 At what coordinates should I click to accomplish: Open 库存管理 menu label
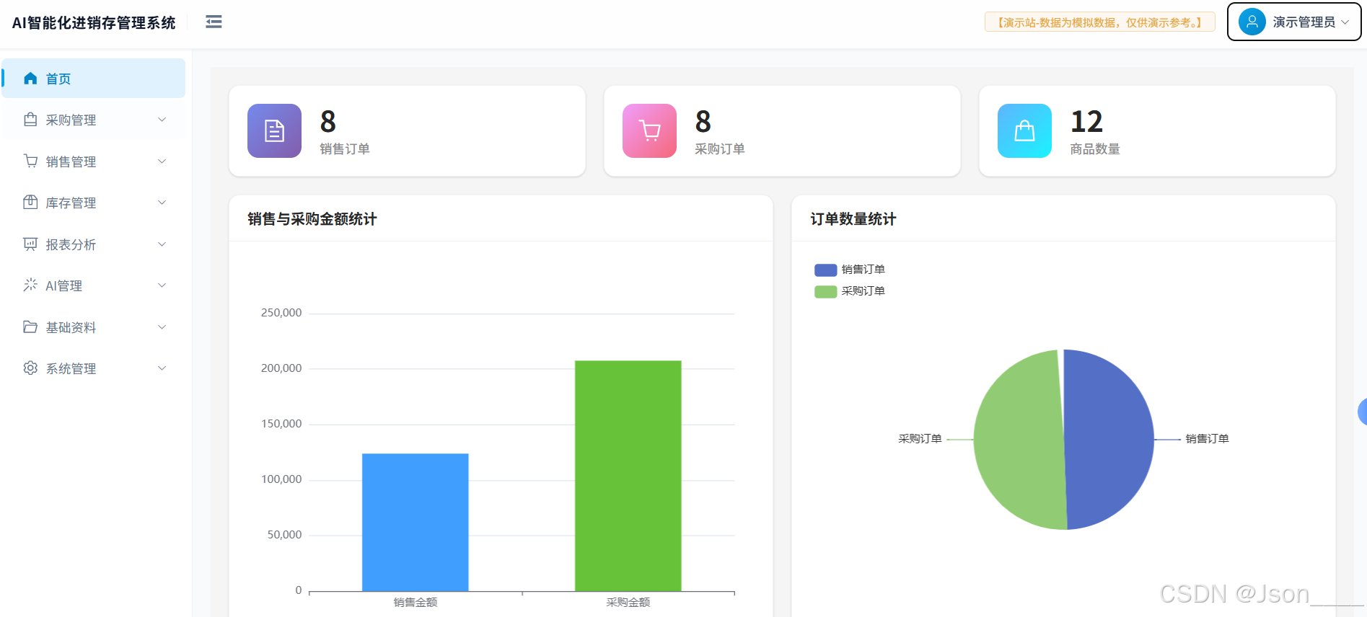[71, 203]
